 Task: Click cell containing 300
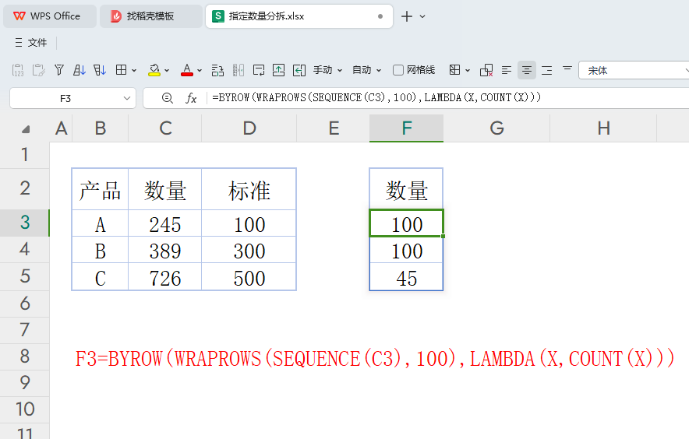tap(249, 250)
